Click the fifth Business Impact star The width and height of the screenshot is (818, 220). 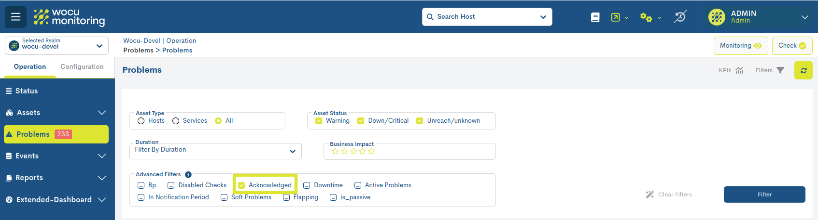pyautogui.click(x=371, y=151)
